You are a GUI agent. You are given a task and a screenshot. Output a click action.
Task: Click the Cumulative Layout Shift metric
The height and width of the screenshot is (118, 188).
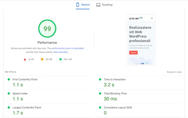click(118, 108)
